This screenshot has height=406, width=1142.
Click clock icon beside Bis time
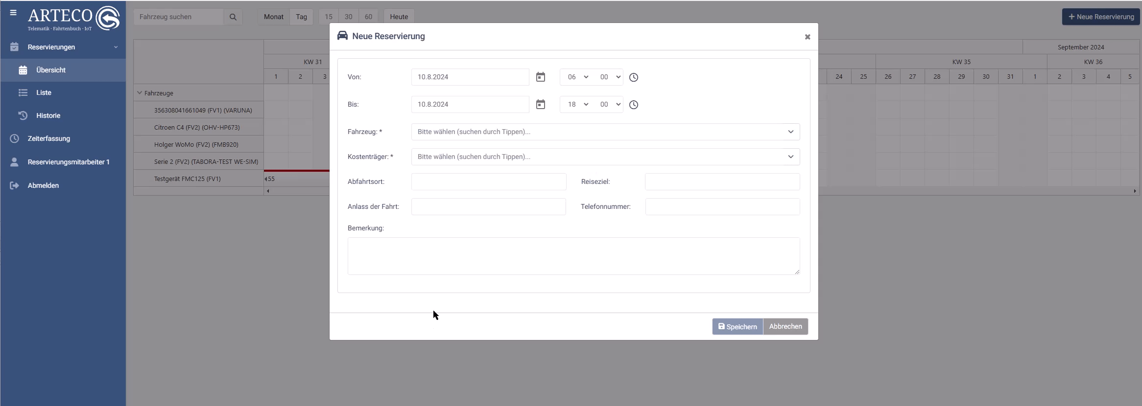[x=633, y=105]
